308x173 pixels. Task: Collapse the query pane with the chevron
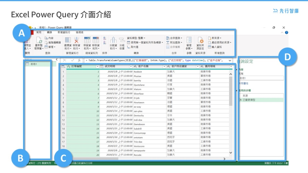point(57,59)
